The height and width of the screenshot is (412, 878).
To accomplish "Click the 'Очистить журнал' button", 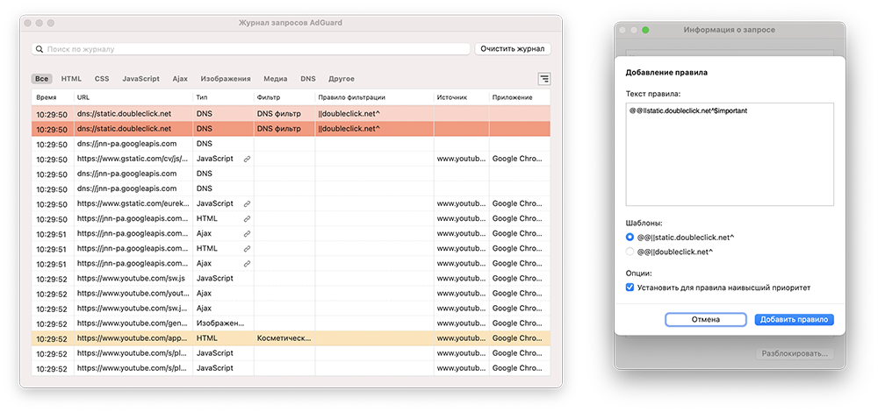I will (x=513, y=48).
